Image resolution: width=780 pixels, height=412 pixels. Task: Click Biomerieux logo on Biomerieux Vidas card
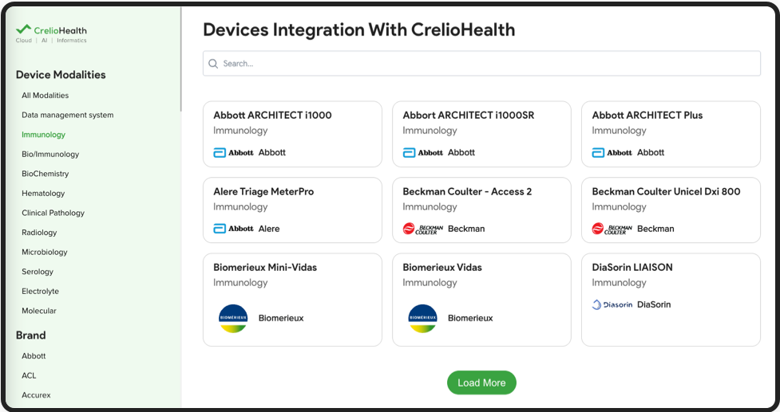pyautogui.click(x=423, y=318)
